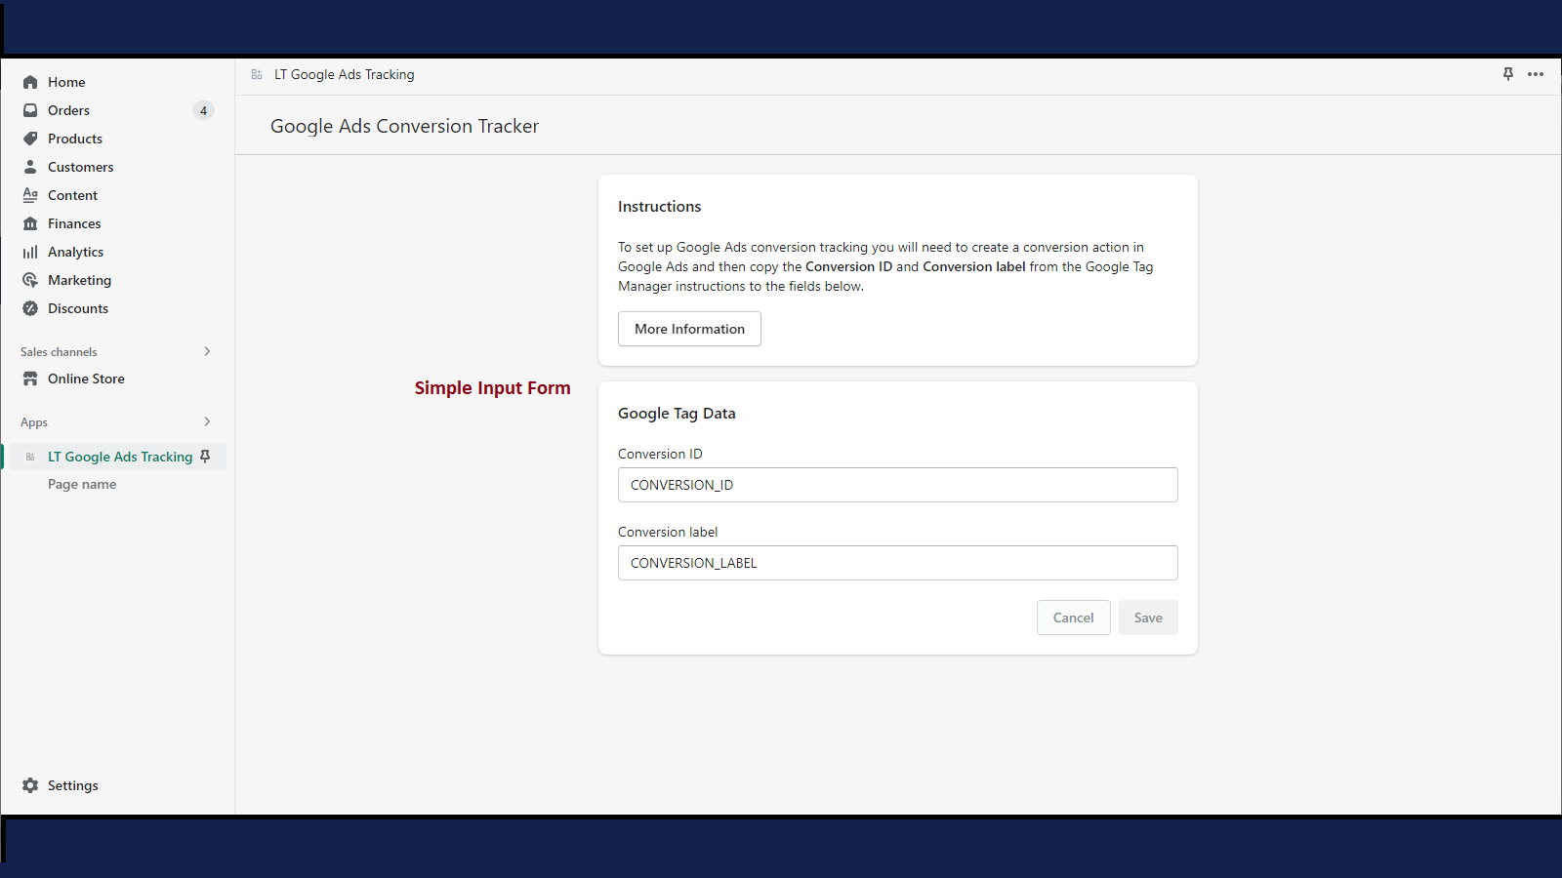Open the three-dot more actions menu

click(x=1536, y=74)
